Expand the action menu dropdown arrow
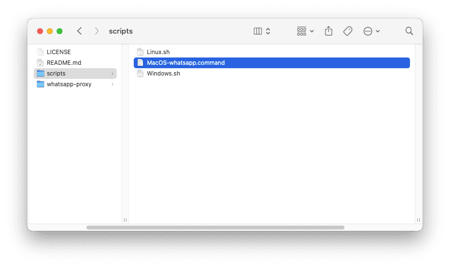 tap(378, 31)
